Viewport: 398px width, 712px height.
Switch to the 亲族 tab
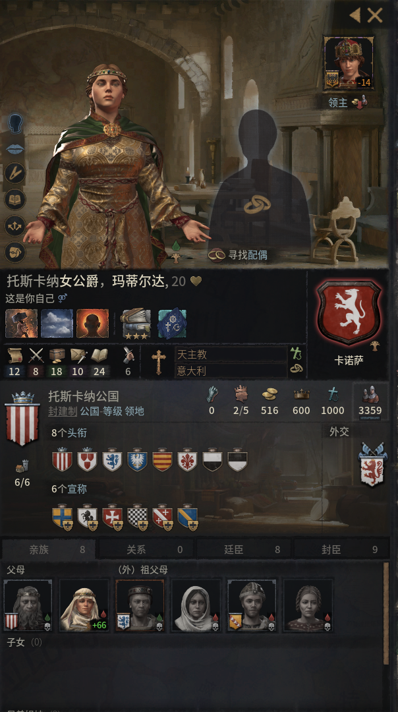pyautogui.click(x=49, y=549)
